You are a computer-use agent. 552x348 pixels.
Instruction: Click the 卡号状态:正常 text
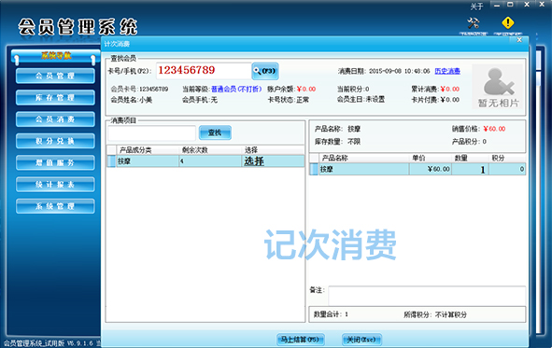[288, 100]
